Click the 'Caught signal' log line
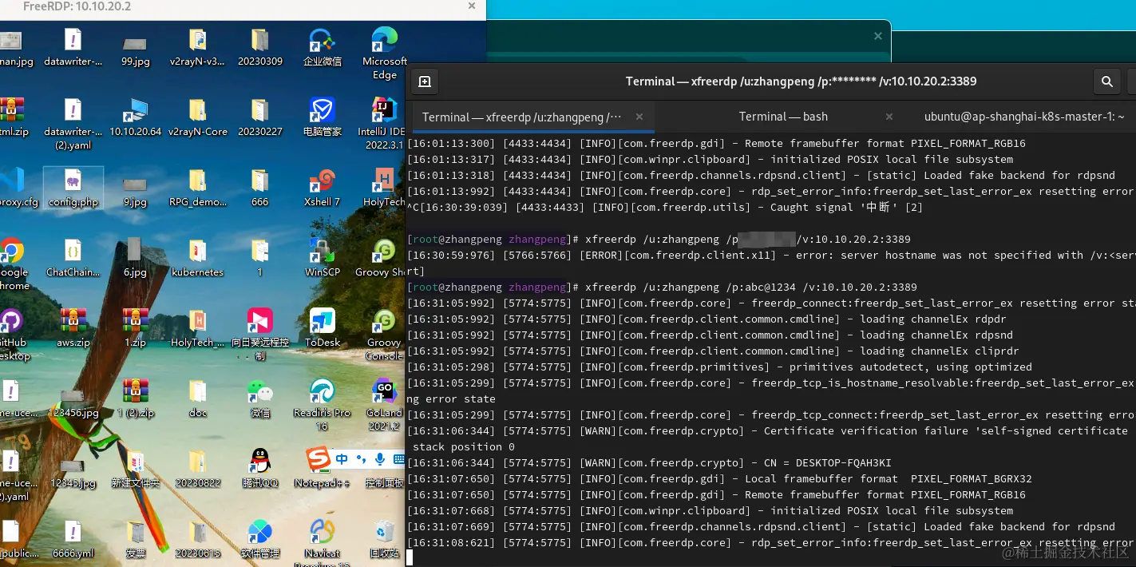This screenshot has height=567, width=1136. point(664,208)
